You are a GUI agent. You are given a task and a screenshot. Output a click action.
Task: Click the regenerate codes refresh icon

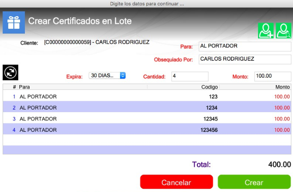[x=10, y=72]
